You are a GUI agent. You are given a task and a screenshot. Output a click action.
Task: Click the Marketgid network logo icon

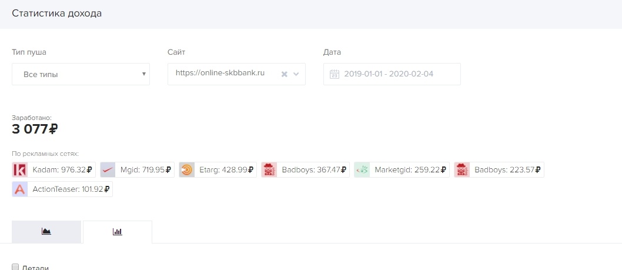pyautogui.click(x=362, y=169)
